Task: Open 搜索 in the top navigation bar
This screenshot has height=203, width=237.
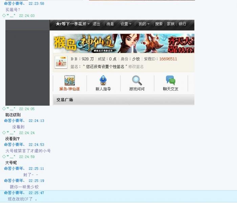Action: (159, 24)
